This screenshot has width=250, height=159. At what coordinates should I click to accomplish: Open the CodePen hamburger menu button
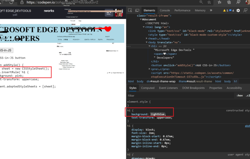pos(109,13)
